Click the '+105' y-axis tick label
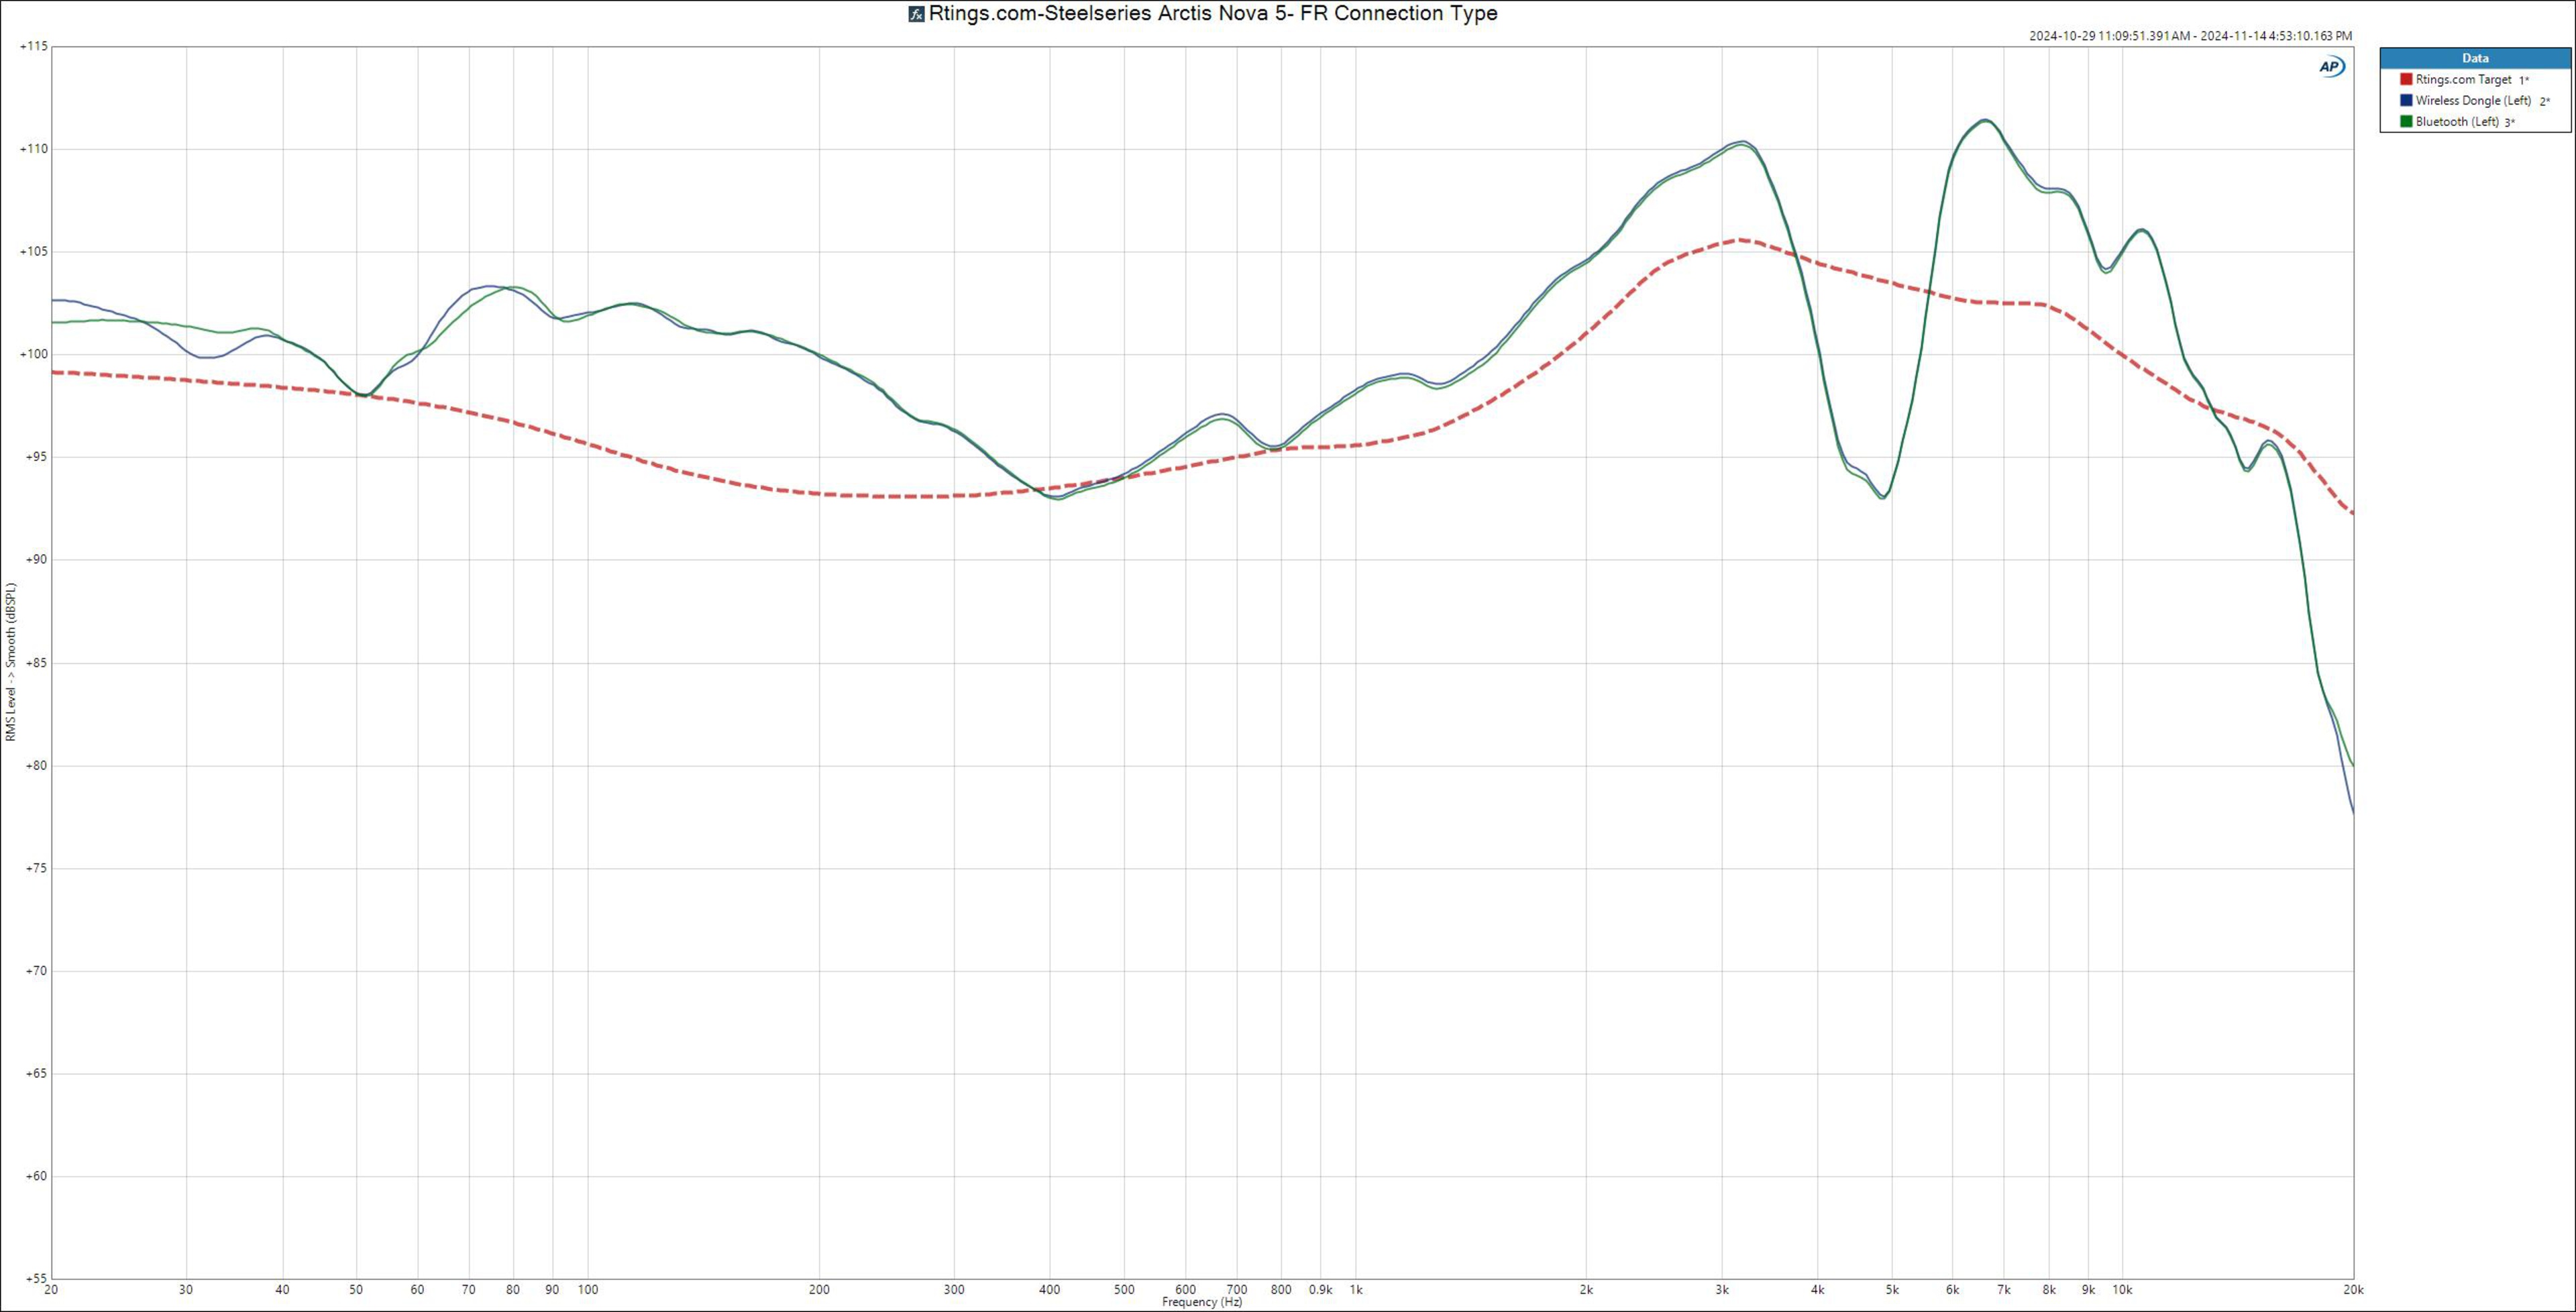Screen dimensions: 2576x1312 [33, 252]
